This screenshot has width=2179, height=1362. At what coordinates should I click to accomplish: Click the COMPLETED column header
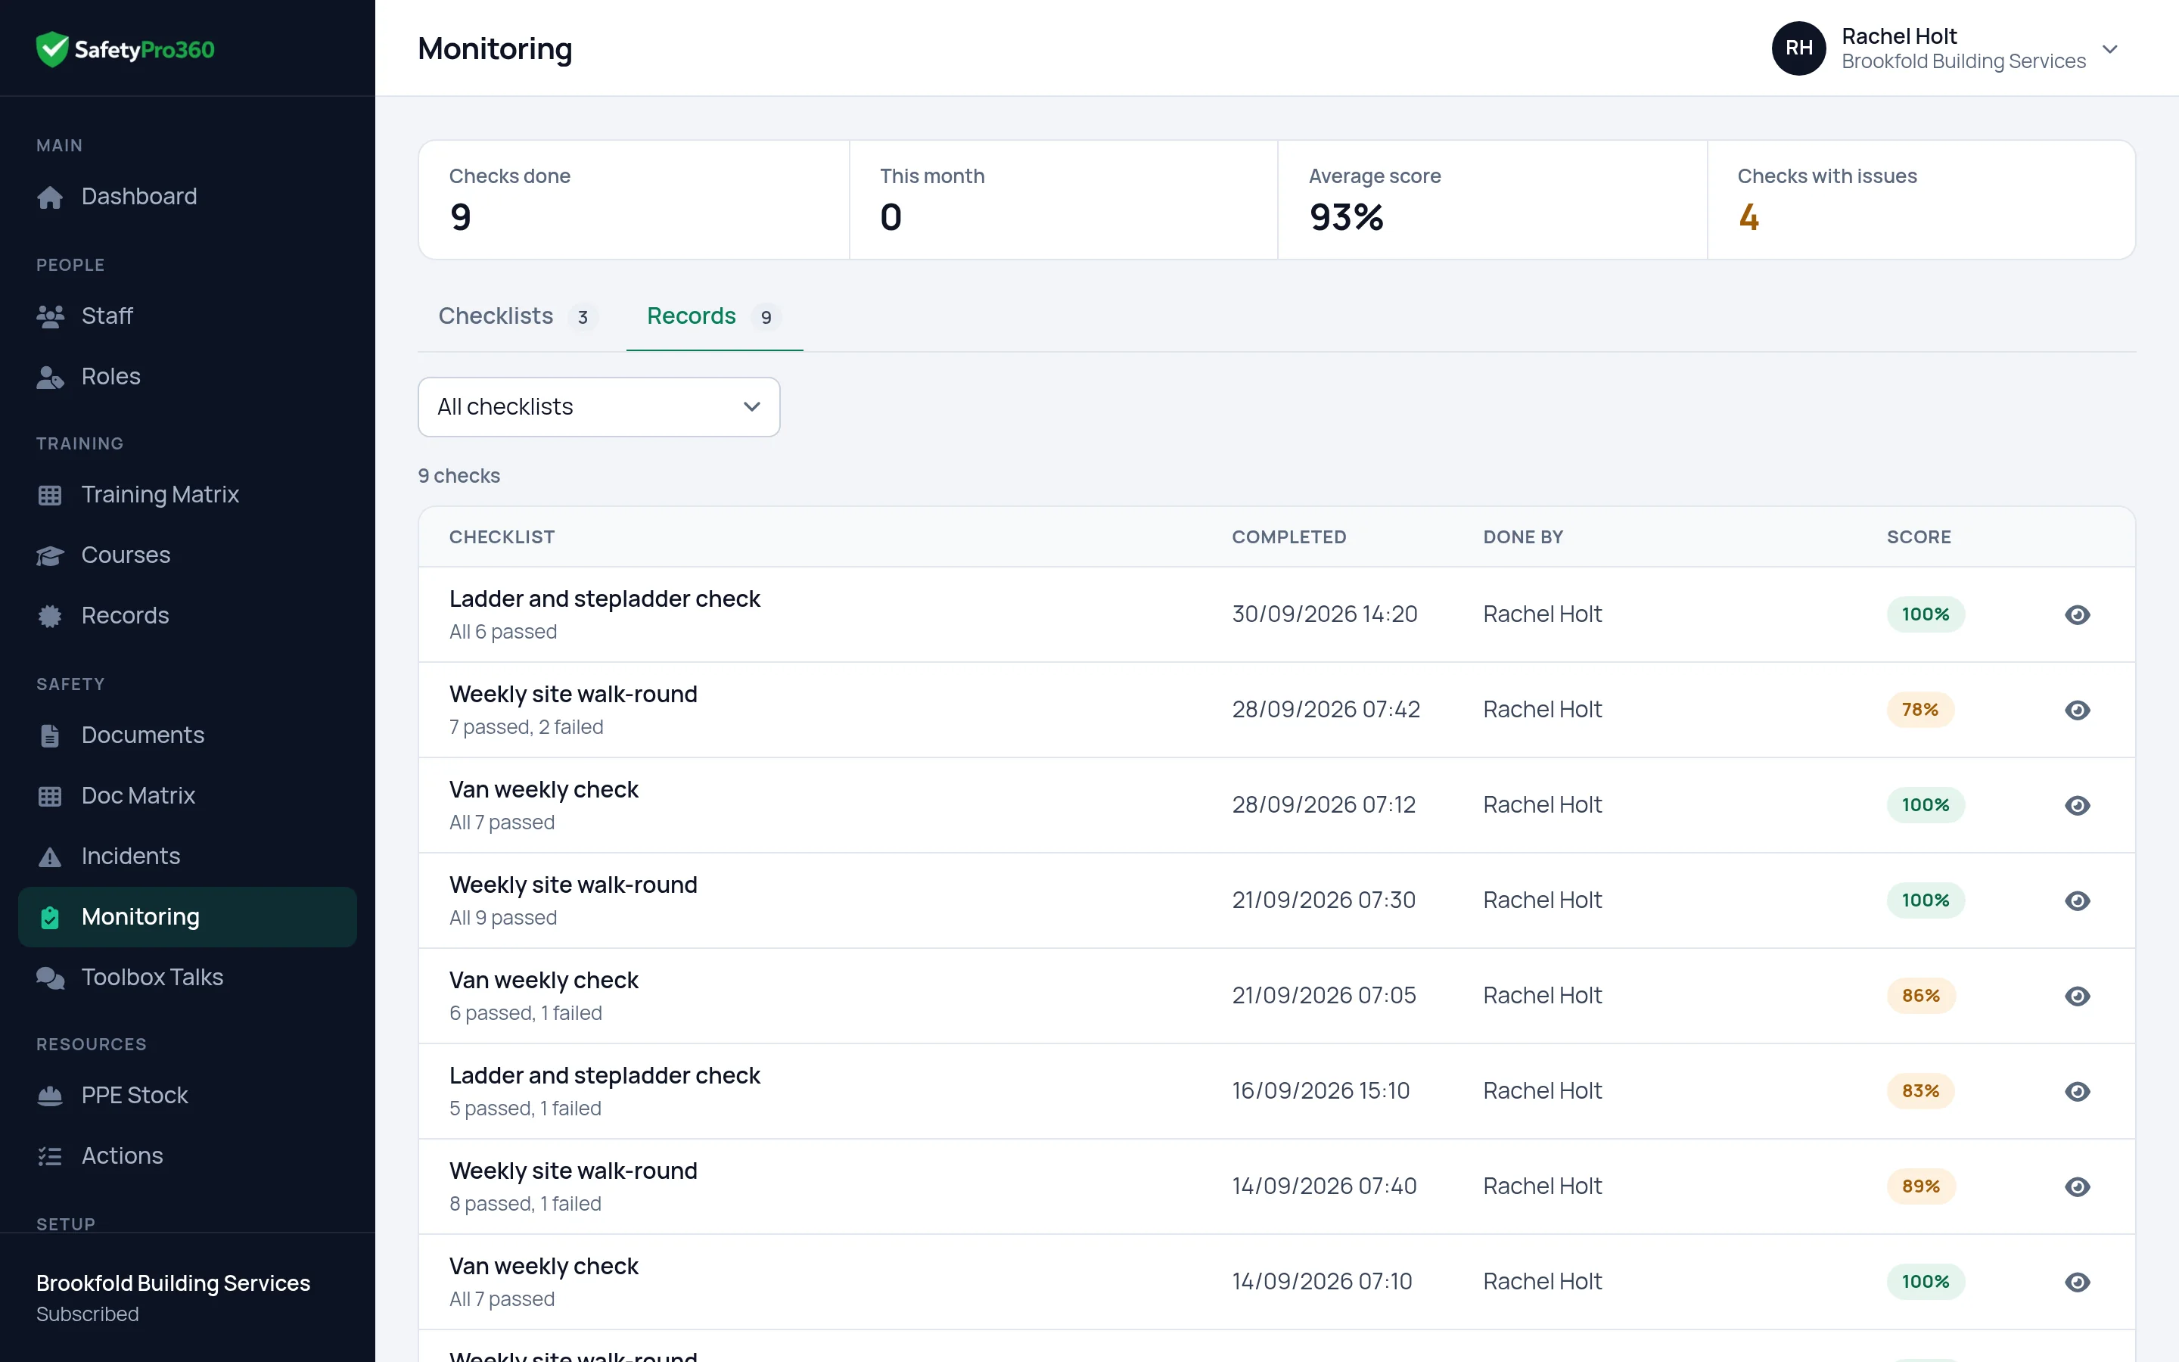(1288, 537)
